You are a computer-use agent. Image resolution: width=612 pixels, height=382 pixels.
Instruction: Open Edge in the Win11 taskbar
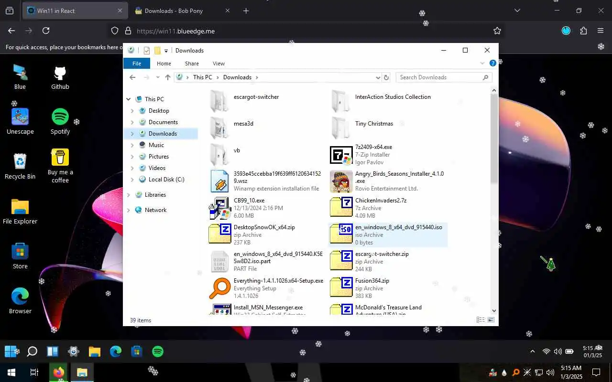point(116,351)
